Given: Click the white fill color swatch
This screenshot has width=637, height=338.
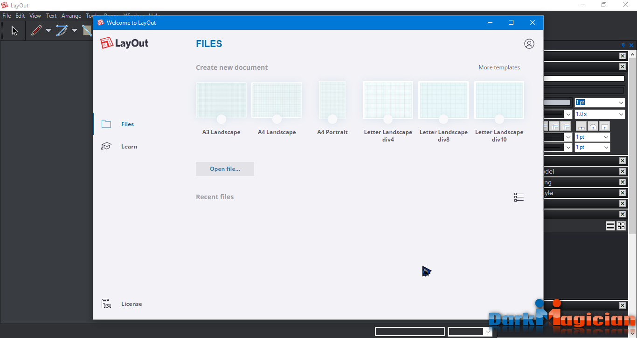Looking at the screenshot, I should 584,79.
